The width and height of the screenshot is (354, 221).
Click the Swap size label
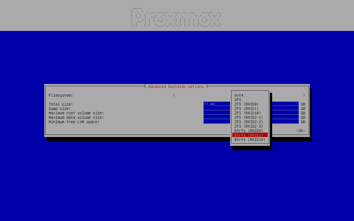point(60,109)
